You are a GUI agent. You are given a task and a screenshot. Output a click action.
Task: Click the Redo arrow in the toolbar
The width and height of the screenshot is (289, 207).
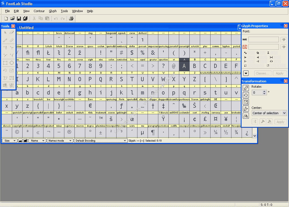63,18
